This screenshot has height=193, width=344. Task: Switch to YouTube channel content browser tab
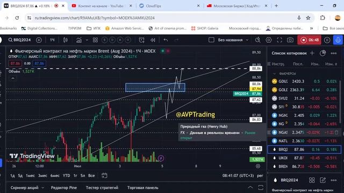(102, 6)
